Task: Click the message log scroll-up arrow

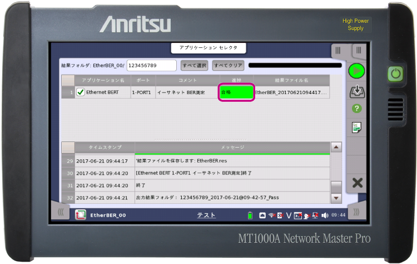Action: click(x=336, y=147)
